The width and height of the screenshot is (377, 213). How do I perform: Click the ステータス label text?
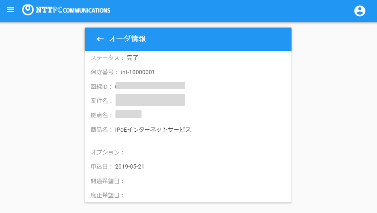coord(107,58)
